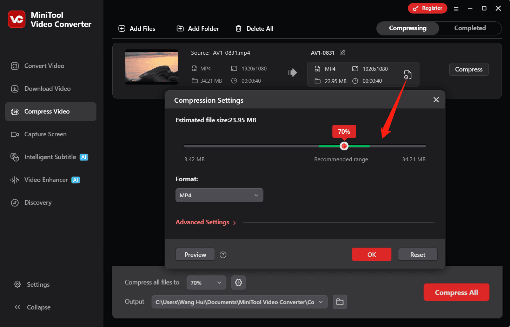Select Compress Video in the sidebar
510x327 pixels.
pyautogui.click(x=51, y=111)
